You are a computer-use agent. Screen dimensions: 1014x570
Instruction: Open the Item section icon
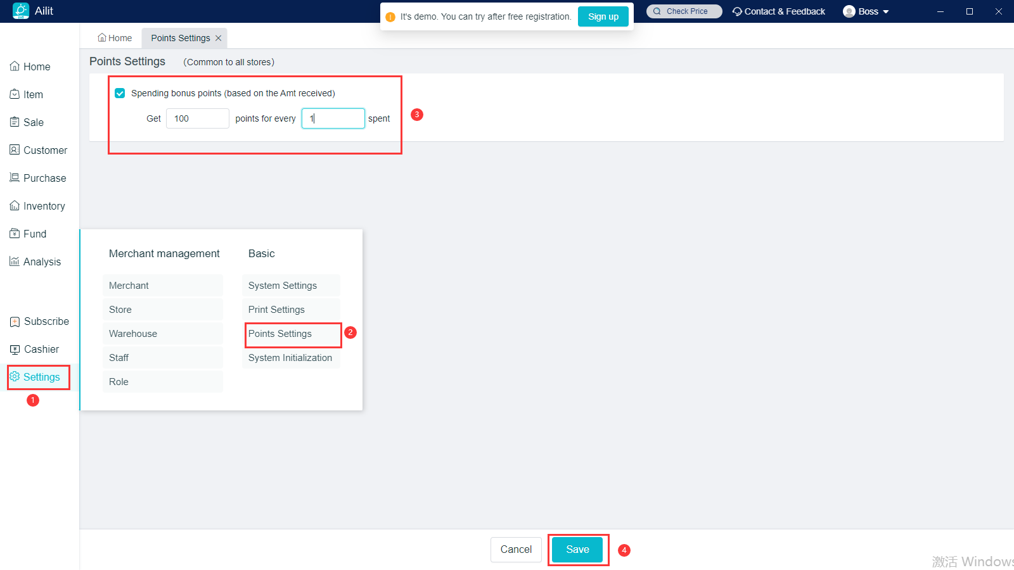click(x=15, y=94)
